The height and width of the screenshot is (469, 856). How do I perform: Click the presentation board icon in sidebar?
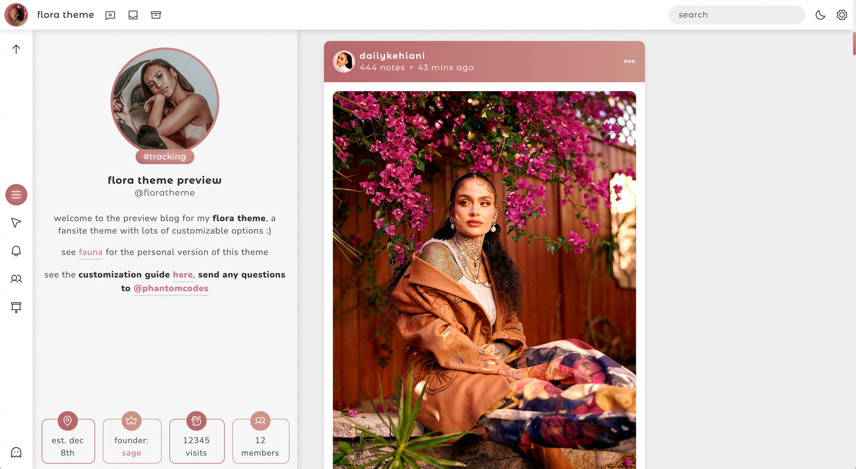(x=16, y=307)
